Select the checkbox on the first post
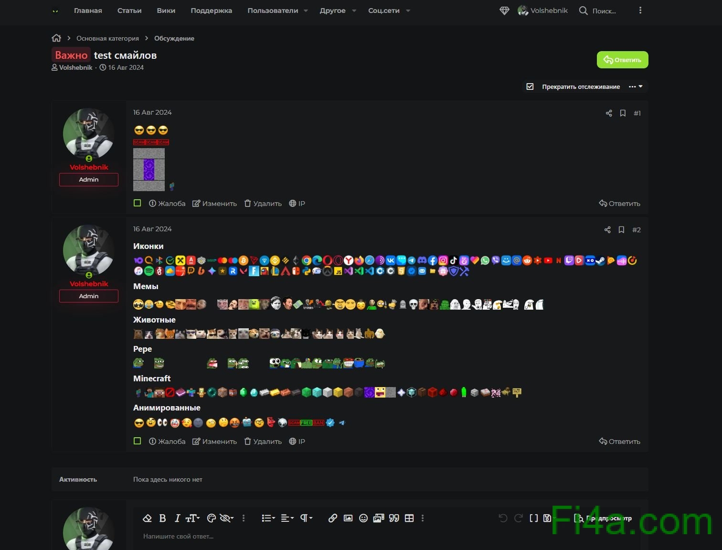 pos(138,203)
